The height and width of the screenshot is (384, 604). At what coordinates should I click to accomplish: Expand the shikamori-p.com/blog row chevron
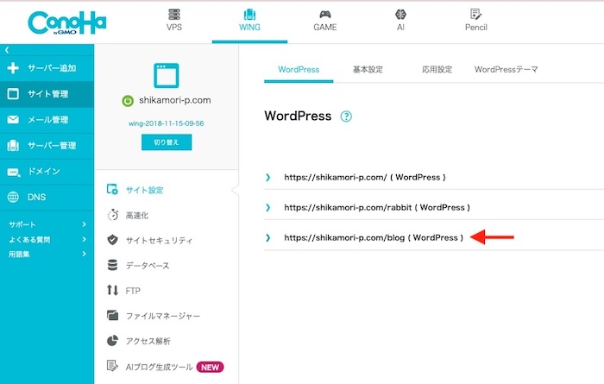pyautogui.click(x=267, y=237)
